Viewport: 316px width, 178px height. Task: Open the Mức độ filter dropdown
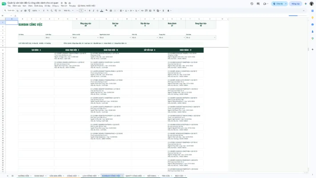tap(145, 37)
